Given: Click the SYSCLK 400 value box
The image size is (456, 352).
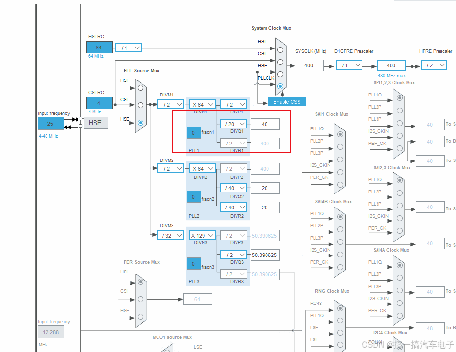Looking at the screenshot, I should (x=309, y=65).
